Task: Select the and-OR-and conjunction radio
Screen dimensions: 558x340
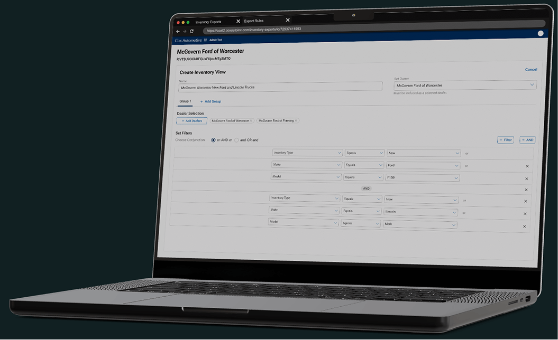Action: pos(236,140)
